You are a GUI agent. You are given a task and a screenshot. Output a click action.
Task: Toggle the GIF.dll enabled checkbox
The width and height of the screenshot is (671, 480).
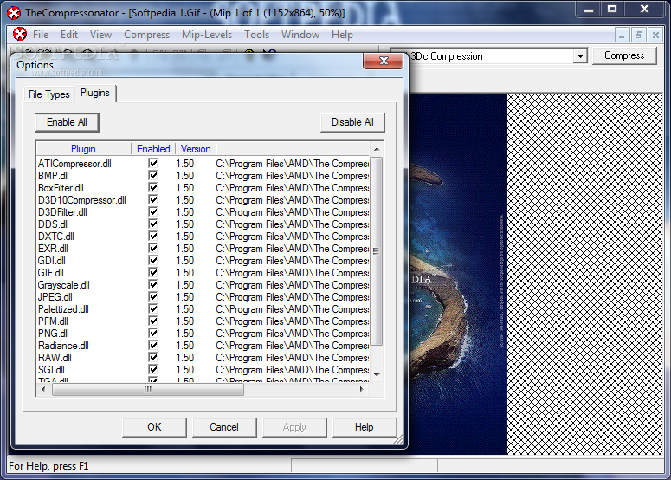[x=152, y=272]
